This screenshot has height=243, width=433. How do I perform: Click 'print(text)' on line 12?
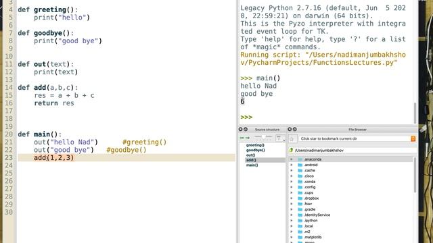click(x=55, y=72)
